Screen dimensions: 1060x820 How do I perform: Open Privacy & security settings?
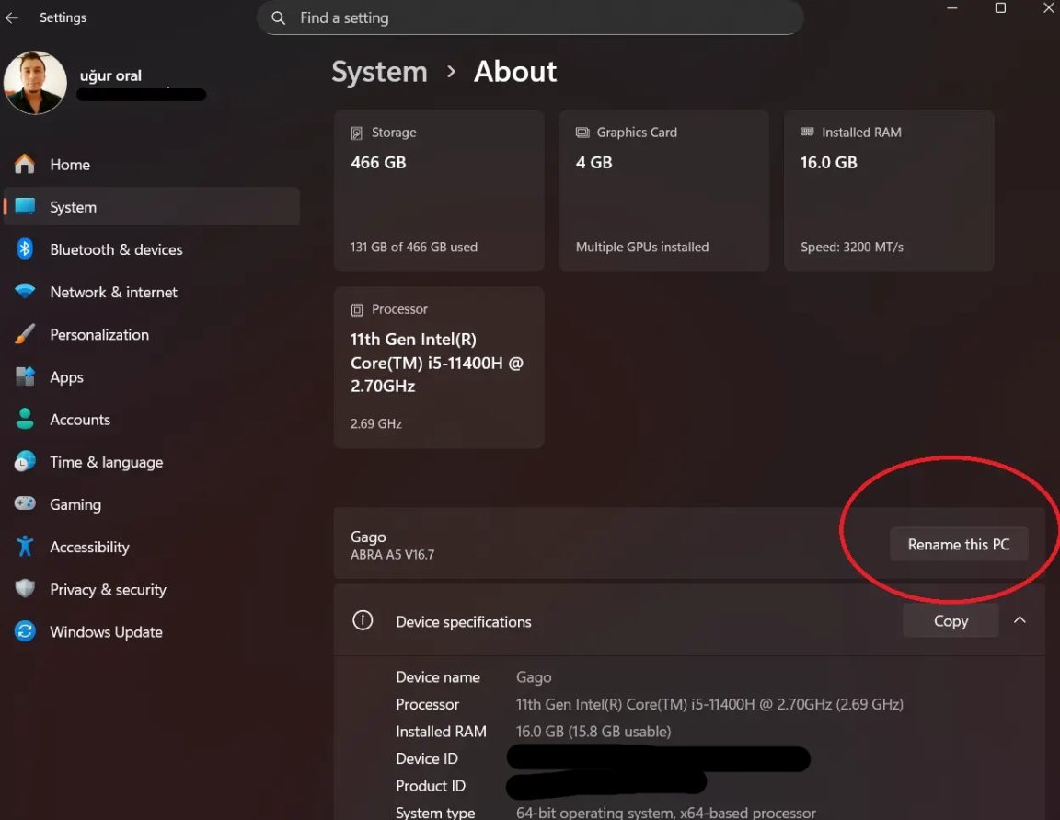click(108, 589)
